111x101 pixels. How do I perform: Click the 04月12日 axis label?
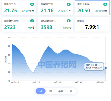pyautogui.click(x=36, y=82)
